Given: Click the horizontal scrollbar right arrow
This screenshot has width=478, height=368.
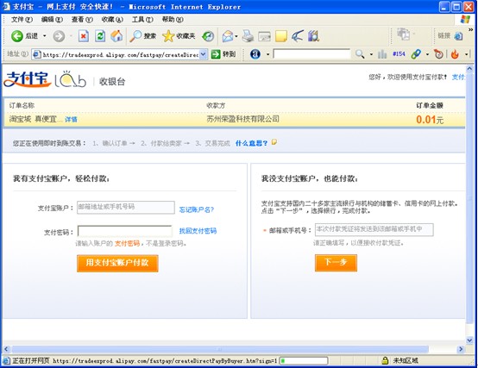Looking at the screenshot, I should (461, 349).
